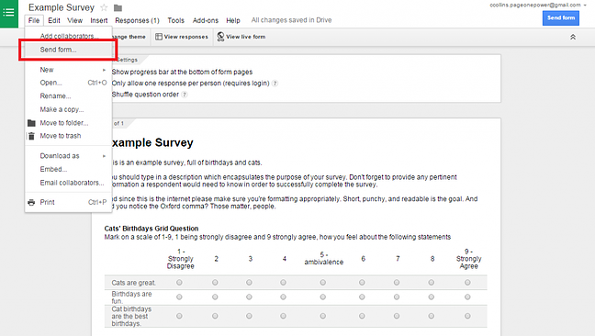The height and width of the screenshot is (336, 595).
Task: Click the Example Survey title field
Action: (x=62, y=7)
